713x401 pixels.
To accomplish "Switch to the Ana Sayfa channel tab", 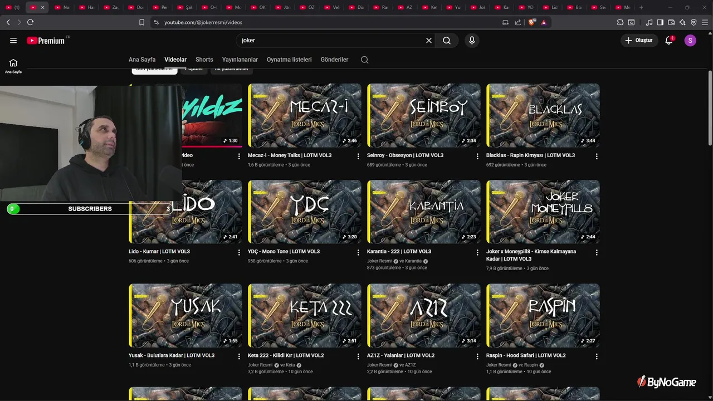I will [142, 60].
